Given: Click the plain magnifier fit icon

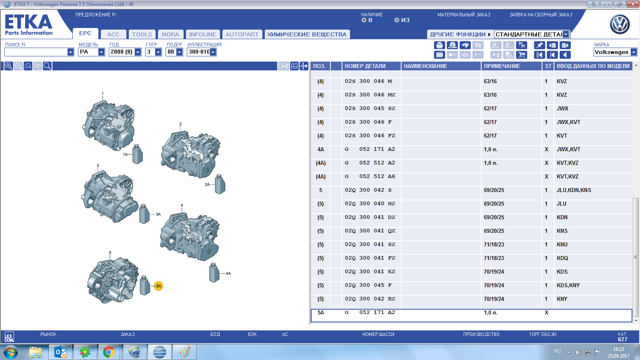Looking at the screenshot, I should click(47, 66).
